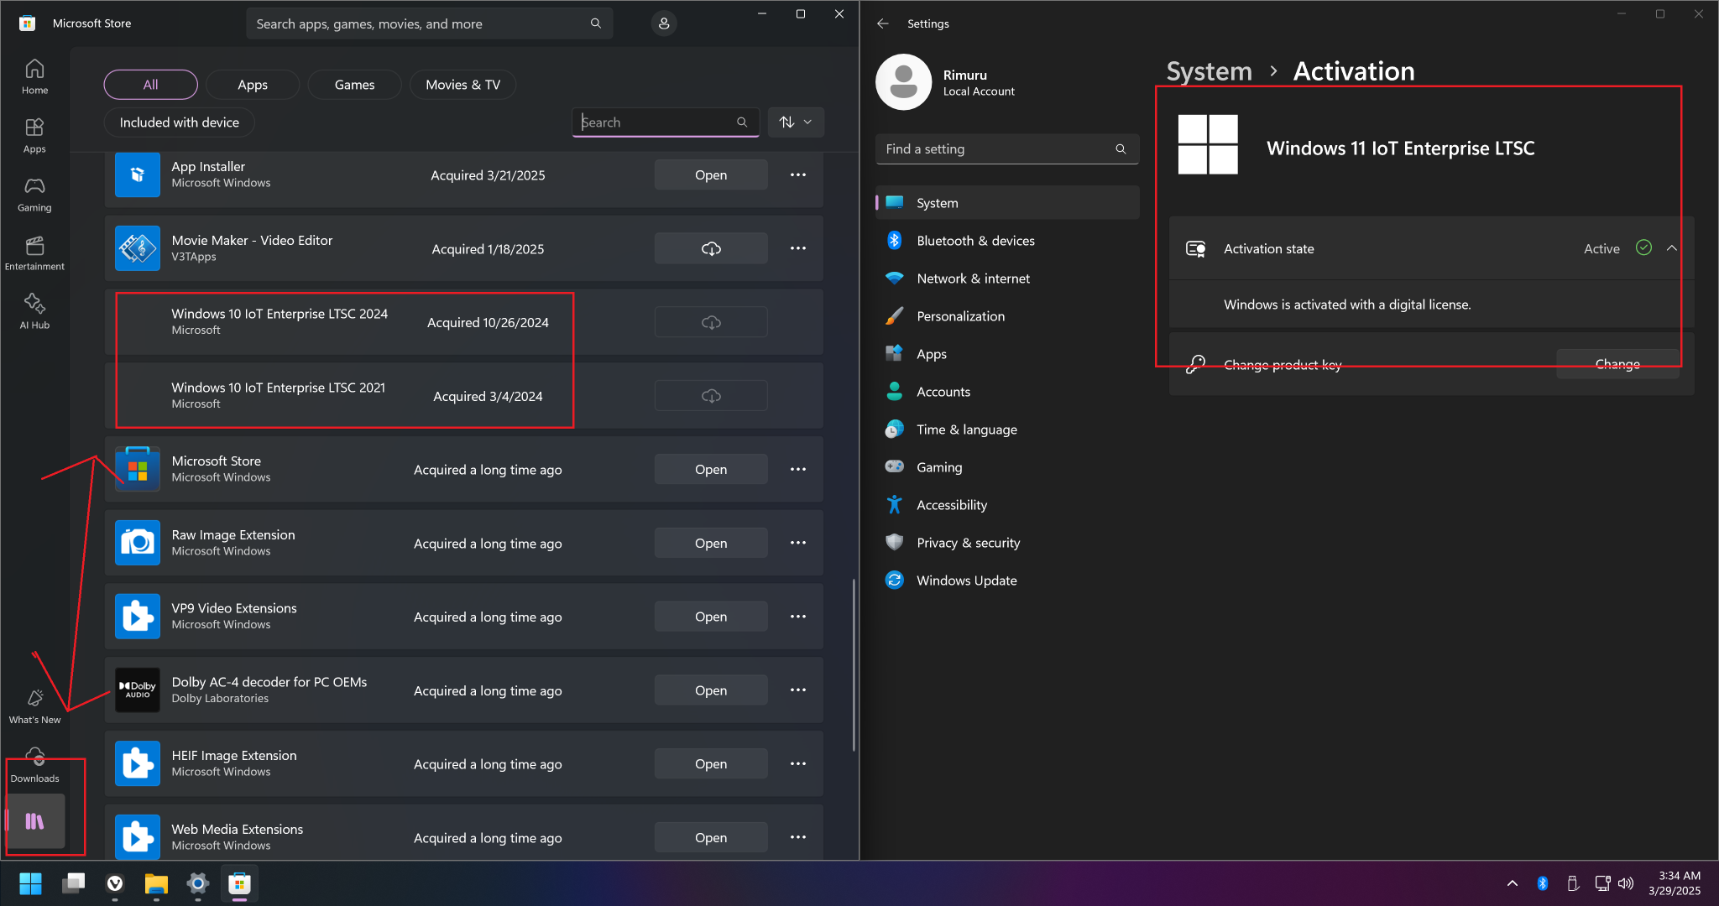Select the Apps filter tab
This screenshot has height=906, width=1719.
point(253,85)
